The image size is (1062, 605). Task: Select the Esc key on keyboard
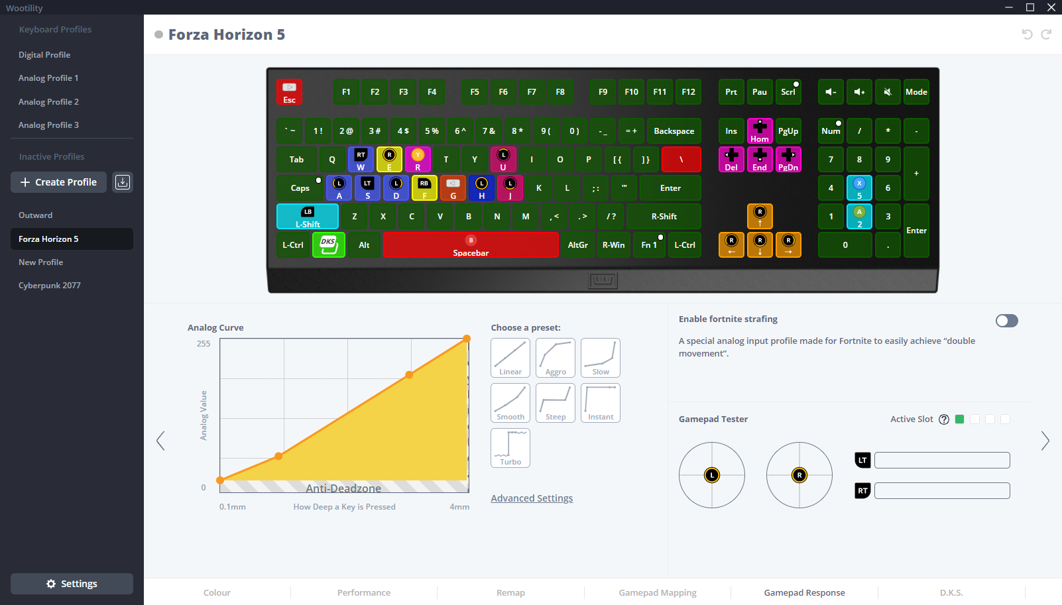click(290, 92)
